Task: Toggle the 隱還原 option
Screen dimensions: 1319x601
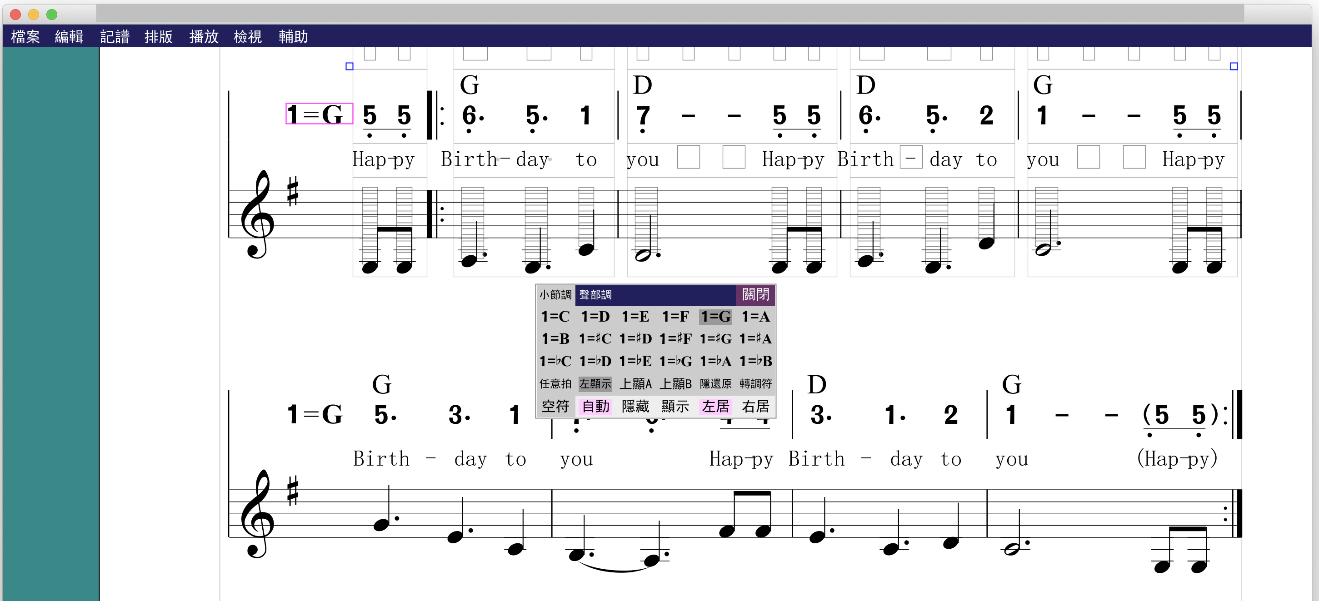Action: pyautogui.click(x=715, y=384)
